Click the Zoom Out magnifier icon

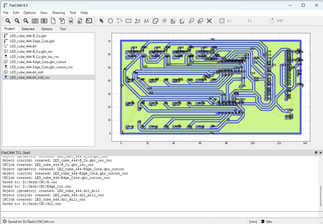[17, 21]
